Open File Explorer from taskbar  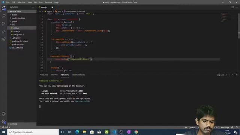[x=84, y=132]
